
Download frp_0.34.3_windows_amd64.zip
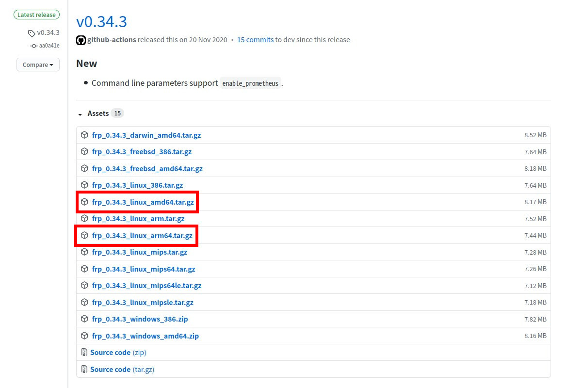pos(146,336)
